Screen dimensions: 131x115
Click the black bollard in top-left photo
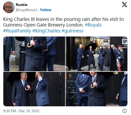coord(22,57)
